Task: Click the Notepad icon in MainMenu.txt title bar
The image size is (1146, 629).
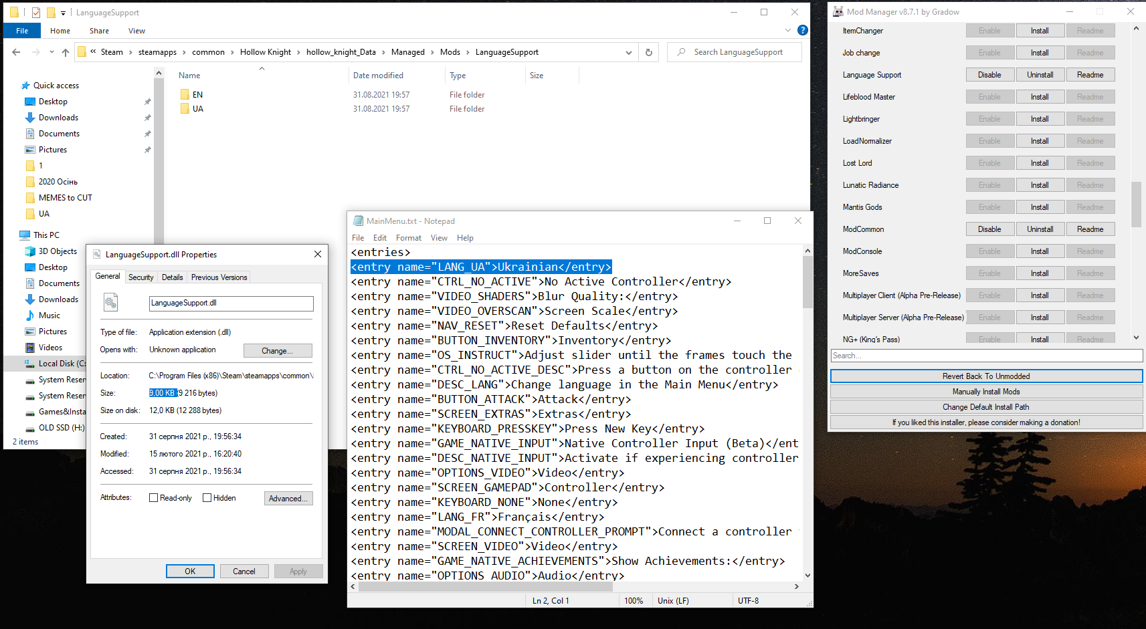Action: coord(358,221)
